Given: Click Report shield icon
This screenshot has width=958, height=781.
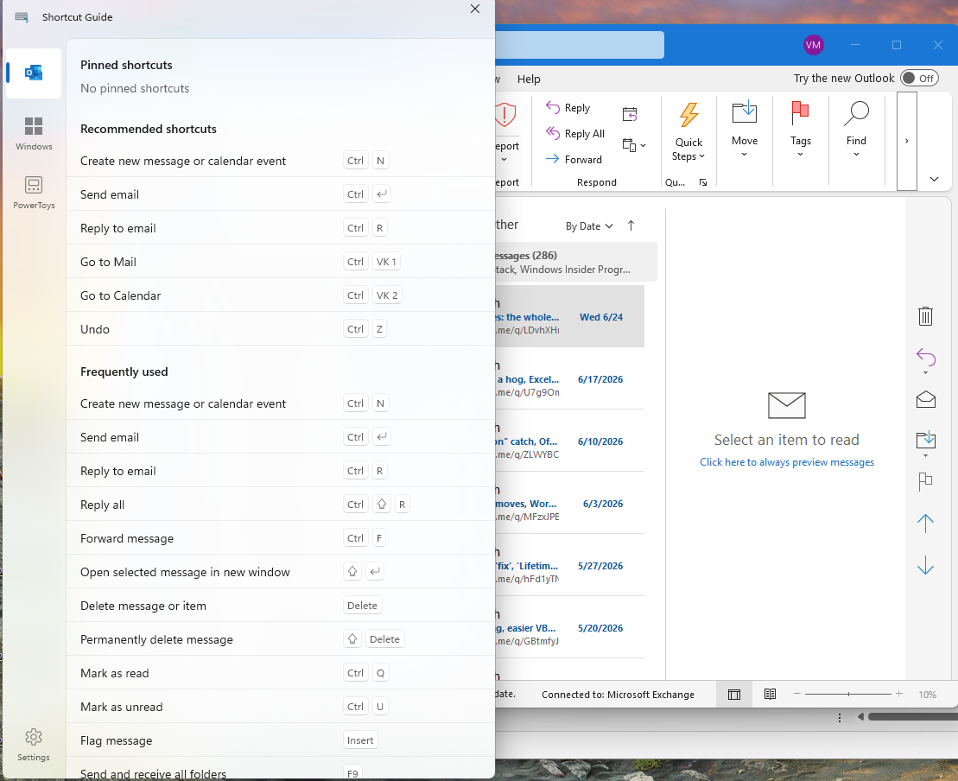Looking at the screenshot, I should click(x=505, y=115).
